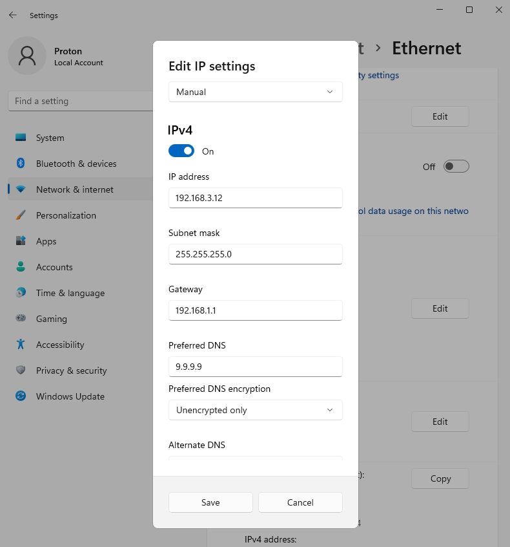Open Windows Update settings
This screenshot has width=510, height=547.
[x=80, y=396]
